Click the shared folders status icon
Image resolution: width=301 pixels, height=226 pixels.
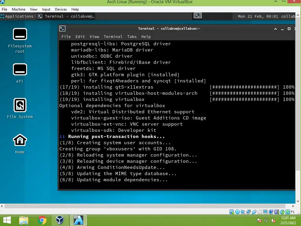(x=260, y=212)
